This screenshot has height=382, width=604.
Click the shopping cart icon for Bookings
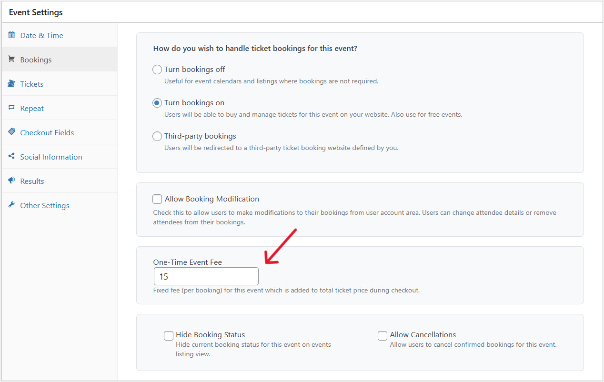(x=11, y=60)
